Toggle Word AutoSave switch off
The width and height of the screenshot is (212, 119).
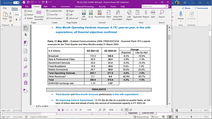click(x=16, y=3)
